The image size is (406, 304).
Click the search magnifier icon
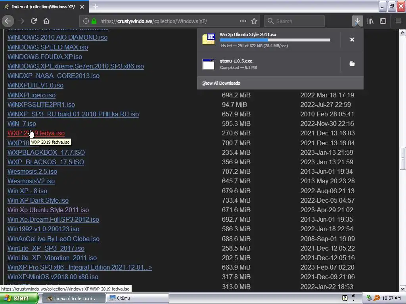click(270, 21)
